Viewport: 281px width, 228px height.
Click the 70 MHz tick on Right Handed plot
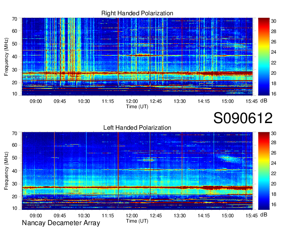tap(14, 19)
